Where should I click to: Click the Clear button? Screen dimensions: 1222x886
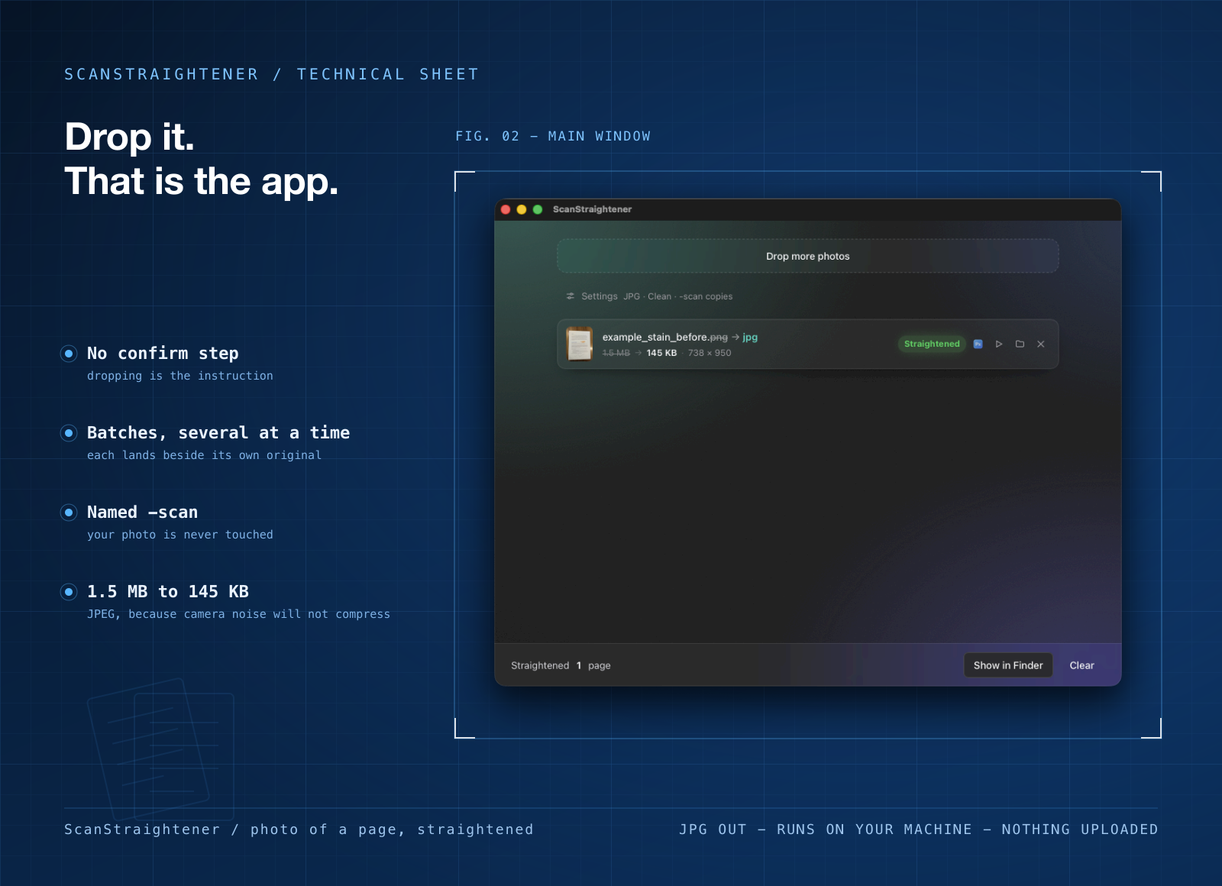pos(1081,665)
